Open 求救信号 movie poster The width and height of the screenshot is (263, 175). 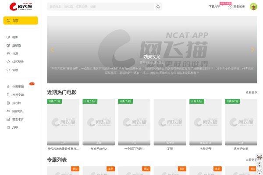coord(206,122)
